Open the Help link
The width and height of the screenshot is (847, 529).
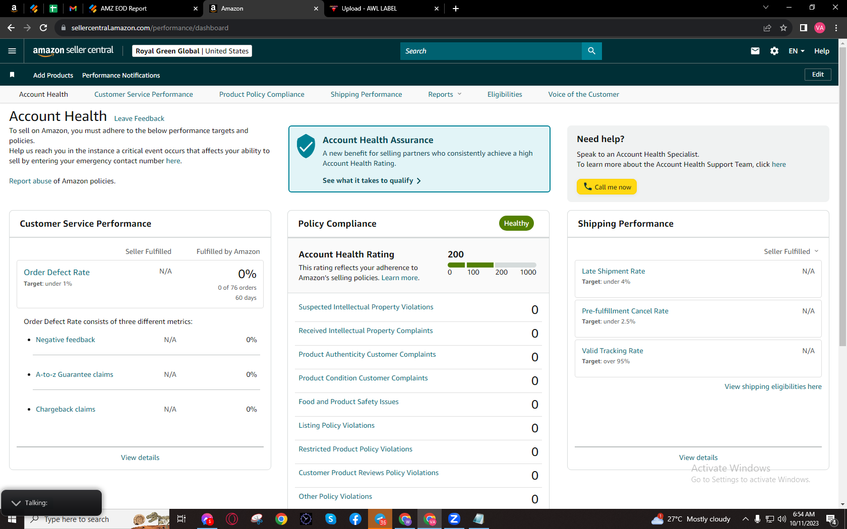pos(822,51)
